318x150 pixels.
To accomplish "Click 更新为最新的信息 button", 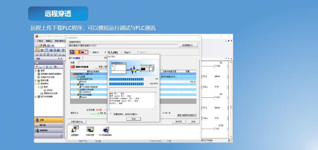I will (x=187, y=115).
